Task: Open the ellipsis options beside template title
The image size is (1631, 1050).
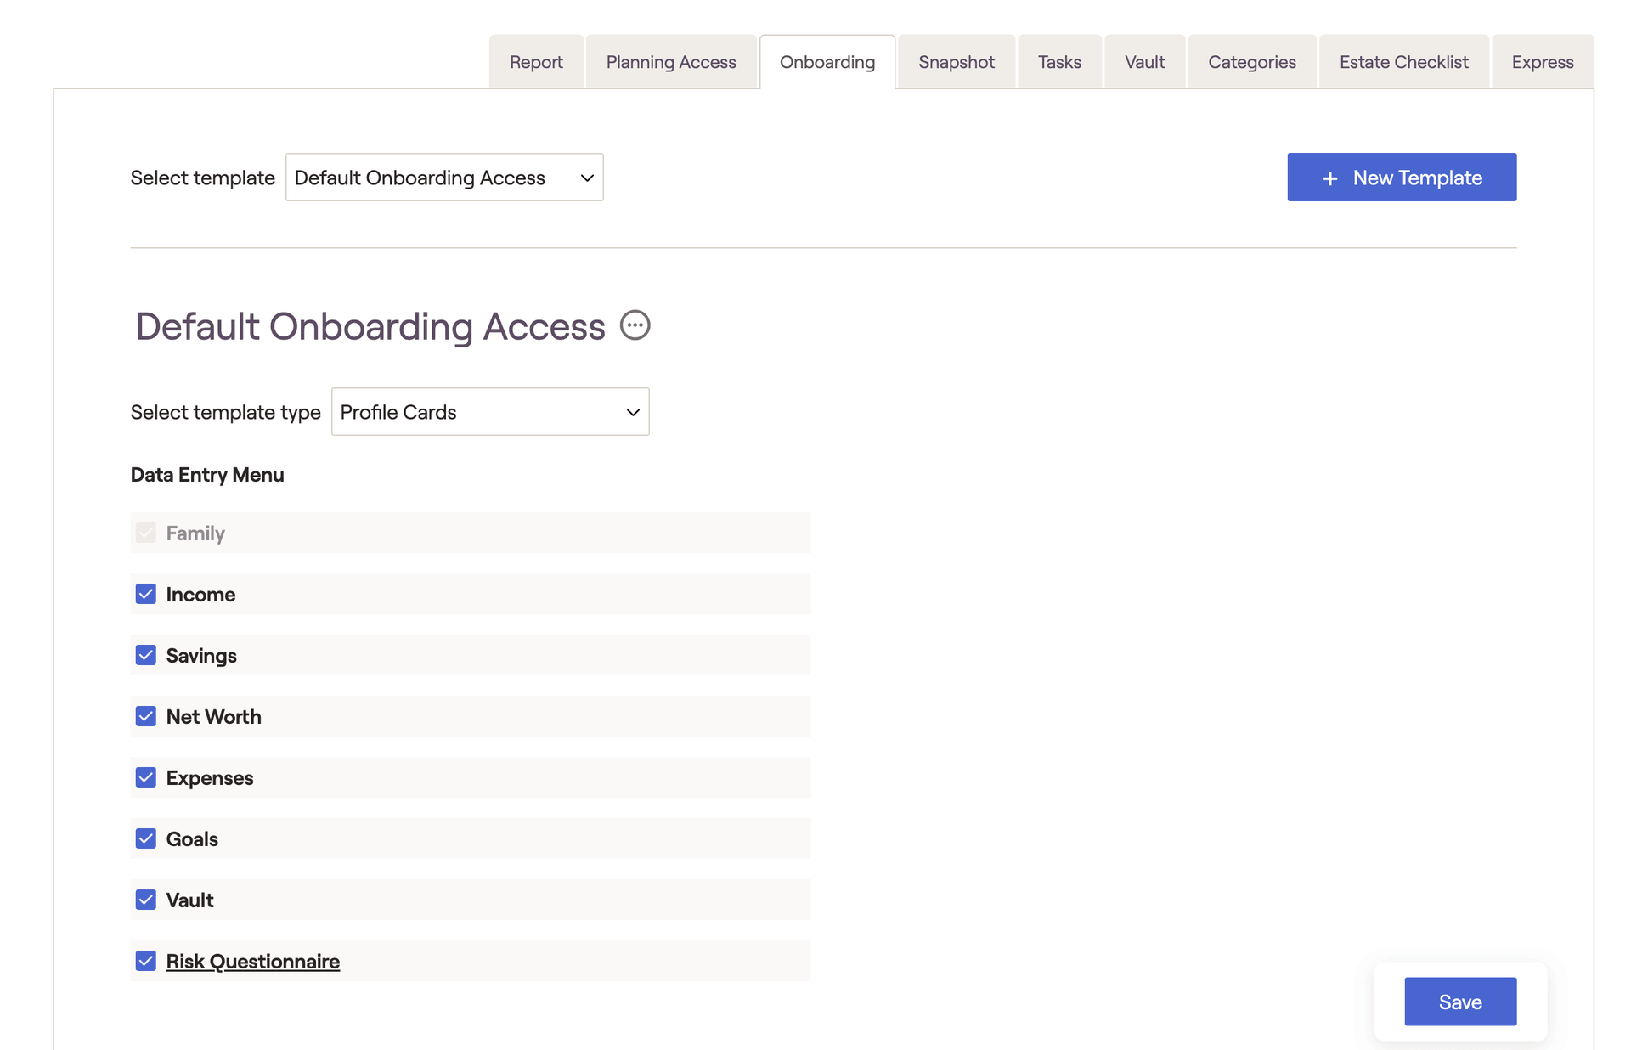Action: [x=635, y=325]
